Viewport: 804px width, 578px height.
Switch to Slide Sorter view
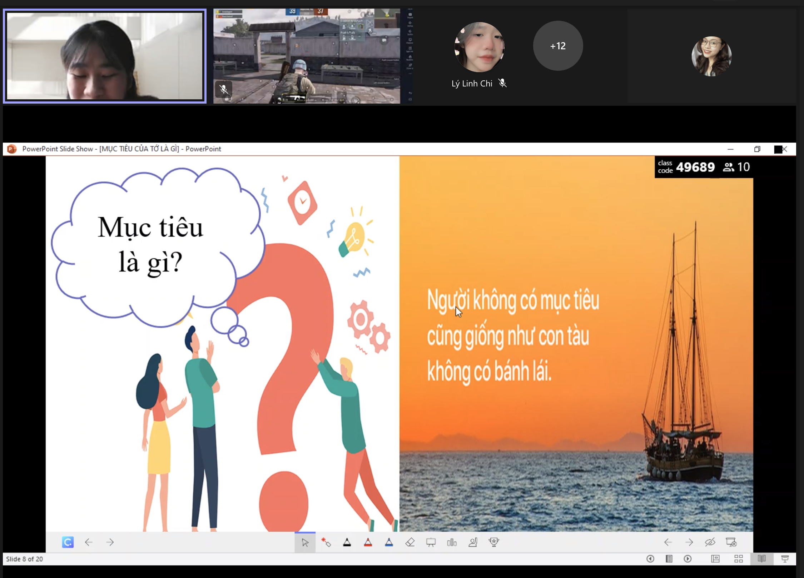(x=739, y=559)
